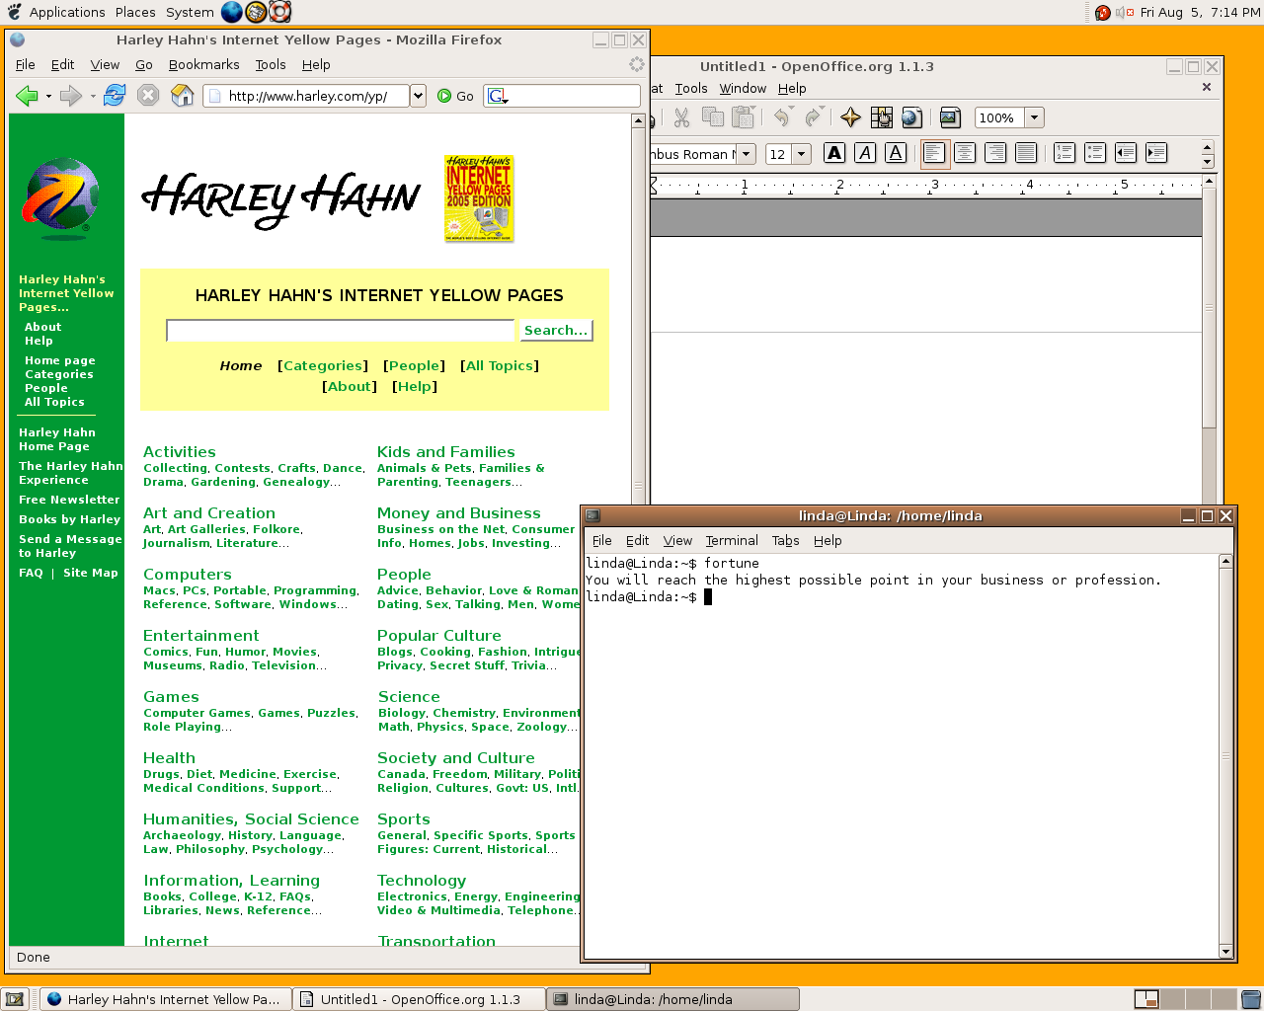Open the Computers category link
The width and height of the screenshot is (1264, 1011).
point(188,575)
